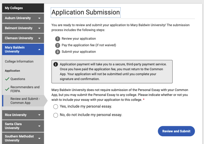
Task: Click the info icon in payment notice
Action: (x=56, y=64)
